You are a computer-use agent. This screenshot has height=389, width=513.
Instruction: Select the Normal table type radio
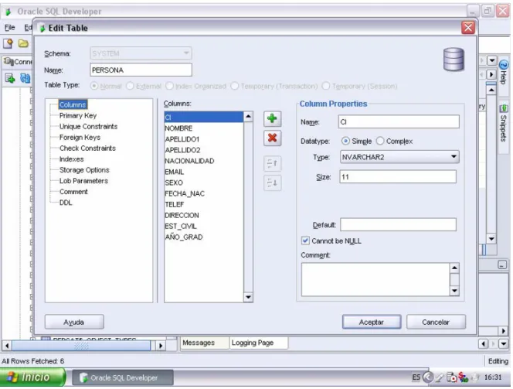point(94,86)
